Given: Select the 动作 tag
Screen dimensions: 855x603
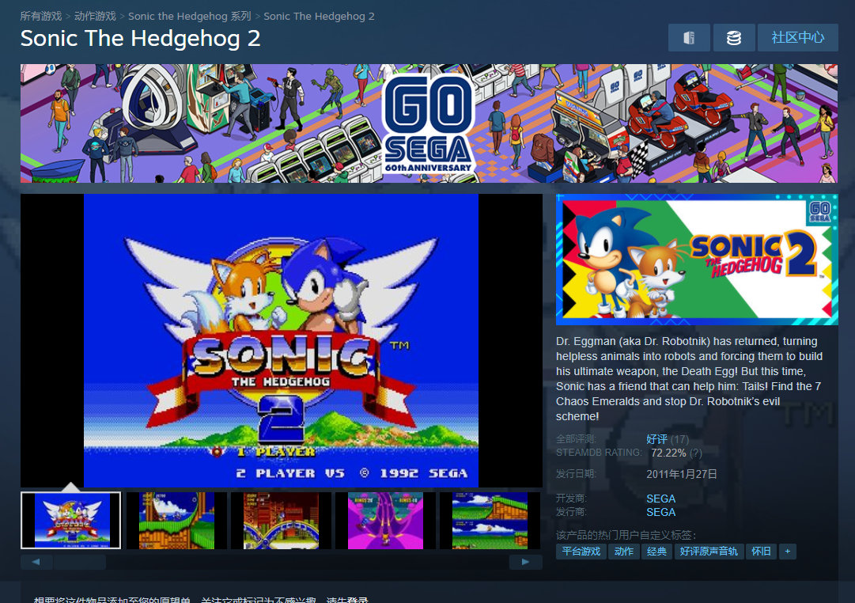Looking at the screenshot, I should pyautogui.click(x=624, y=551).
